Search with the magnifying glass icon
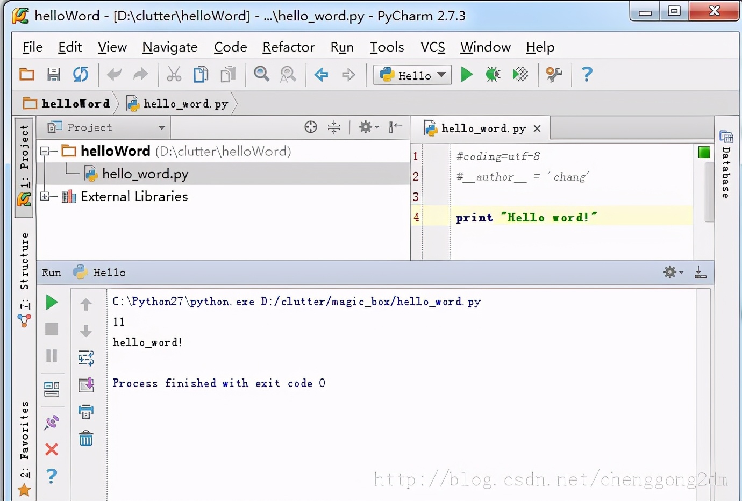 click(261, 75)
